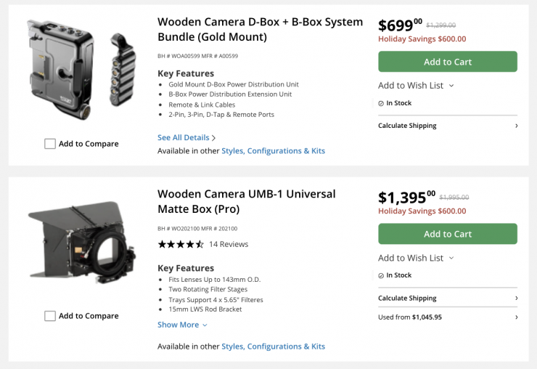Click the star rating for UMB-1 Matte Box
The image size is (537, 369).
tap(181, 244)
